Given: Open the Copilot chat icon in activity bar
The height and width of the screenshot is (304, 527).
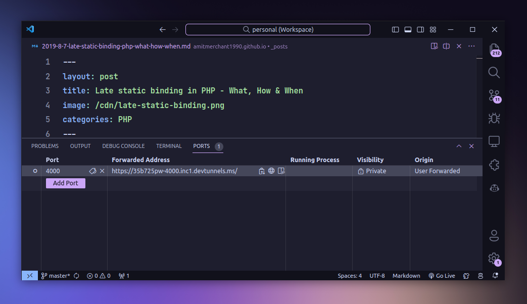Looking at the screenshot, I should (x=494, y=188).
